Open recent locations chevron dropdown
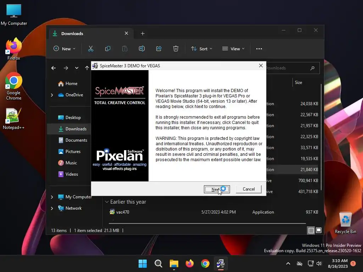Image resolution: width=363 pixels, height=272 pixels. click(77, 68)
